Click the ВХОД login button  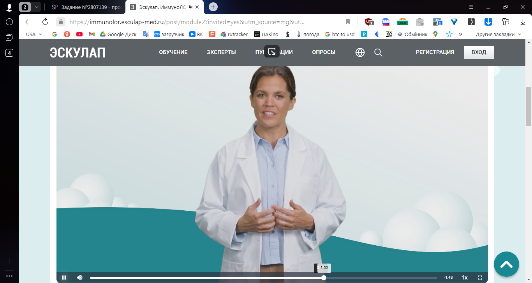479,52
